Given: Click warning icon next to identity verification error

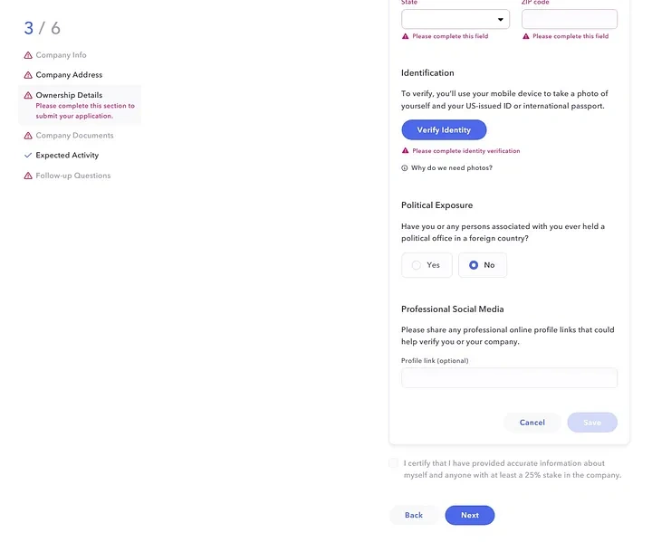Looking at the screenshot, I should [405, 151].
